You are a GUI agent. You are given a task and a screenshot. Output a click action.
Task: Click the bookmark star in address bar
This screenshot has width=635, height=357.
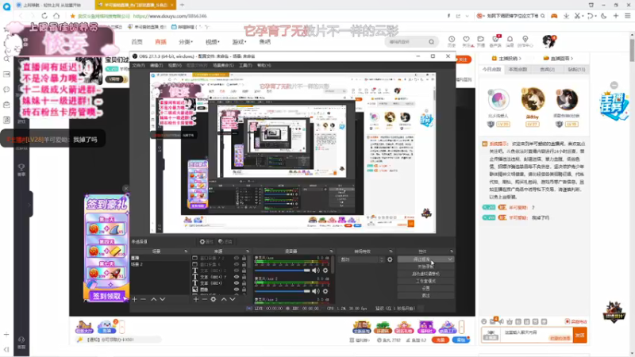point(72,16)
